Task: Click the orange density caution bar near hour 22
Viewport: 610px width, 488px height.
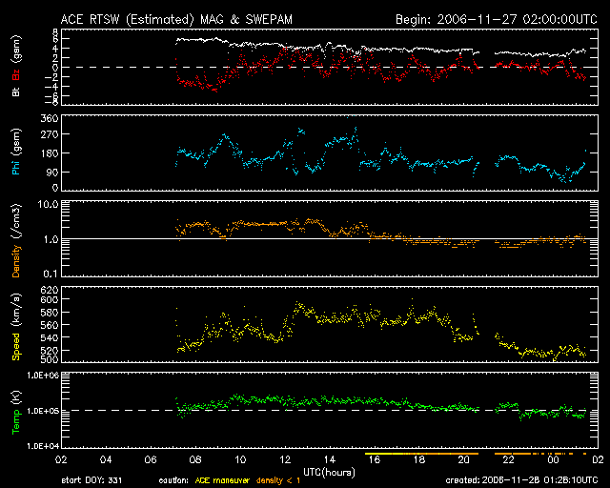Action: pyautogui.click(x=513, y=454)
